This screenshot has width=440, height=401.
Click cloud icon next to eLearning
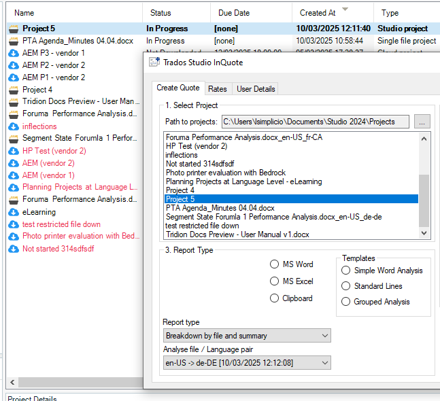point(14,212)
